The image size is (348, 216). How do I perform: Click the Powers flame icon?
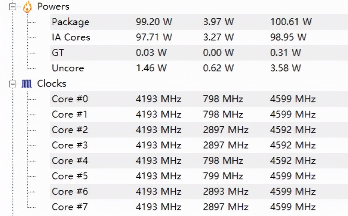pos(27,7)
